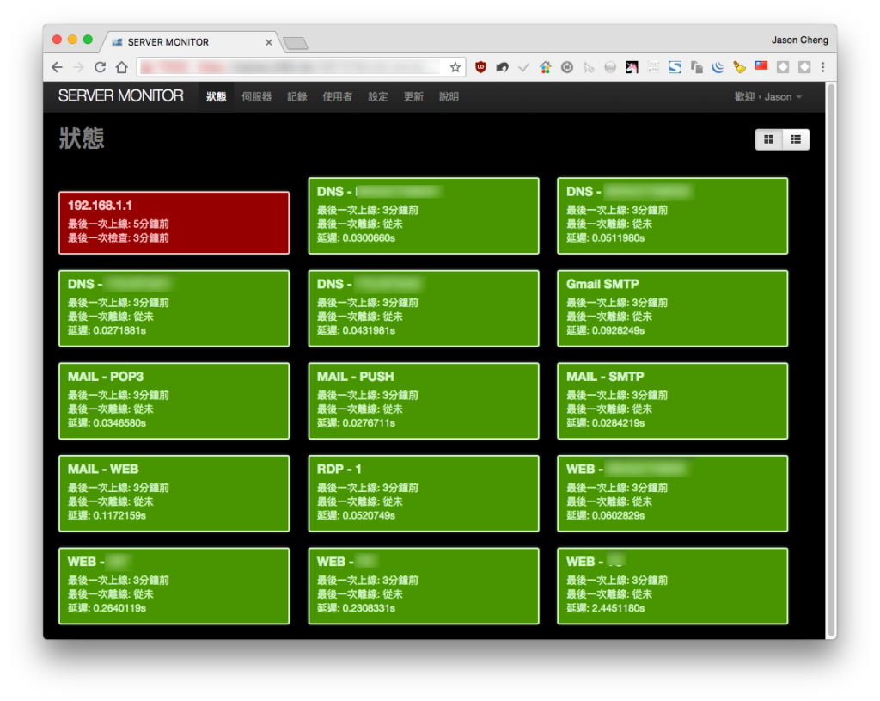This screenshot has height=701, width=880.
Task: Open the 歡迎, Jason user dropdown
Action: click(767, 96)
